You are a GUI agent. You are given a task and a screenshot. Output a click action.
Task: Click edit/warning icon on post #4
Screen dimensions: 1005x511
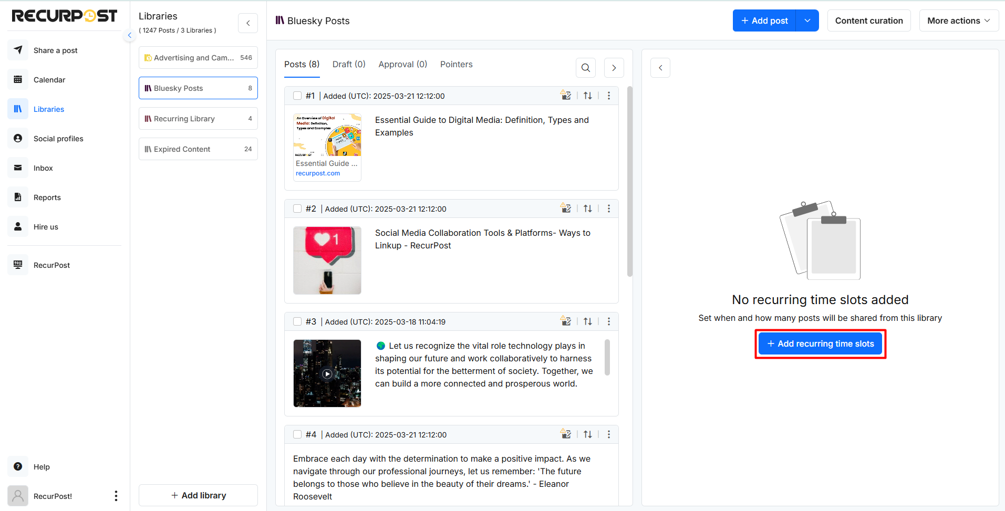566,434
